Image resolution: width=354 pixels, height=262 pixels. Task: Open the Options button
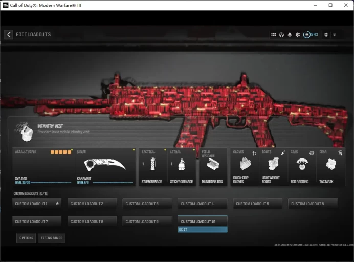tap(26, 238)
